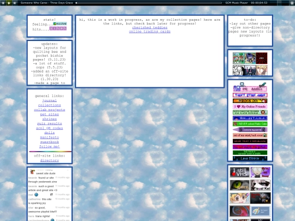The width and height of the screenshot is (295, 221).
Task: Click the dark Banette Pokemon stamp
Action: click(261, 198)
